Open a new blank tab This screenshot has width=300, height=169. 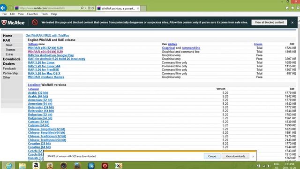[x=143, y=8]
